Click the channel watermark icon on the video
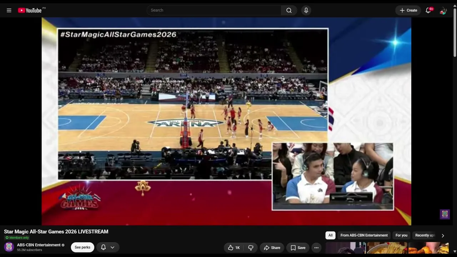Screen dimensions: 457x257 click(x=445, y=214)
